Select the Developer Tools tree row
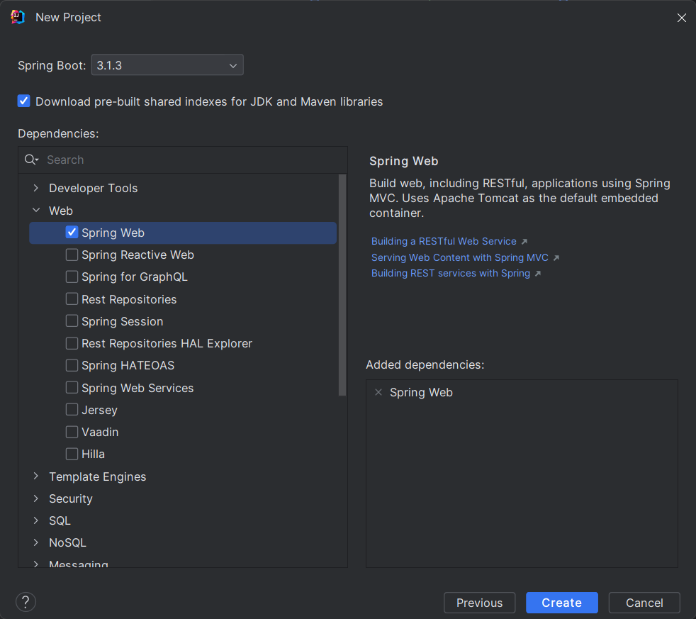The image size is (696, 619). [x=183, y=189]
